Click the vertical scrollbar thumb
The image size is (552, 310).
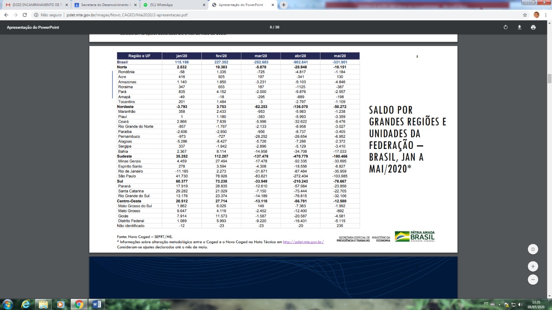click(549, 79)
